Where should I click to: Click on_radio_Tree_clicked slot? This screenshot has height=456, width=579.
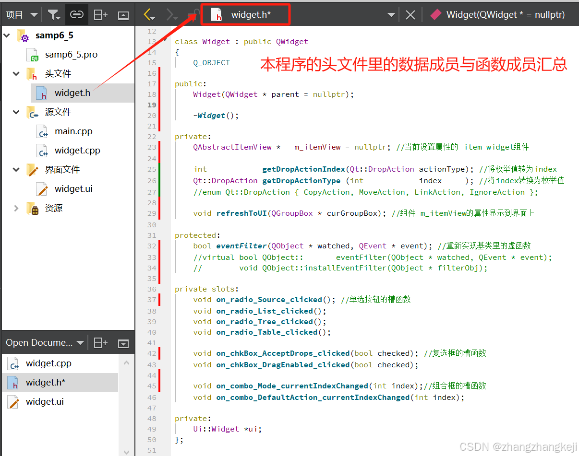(265, 322)
